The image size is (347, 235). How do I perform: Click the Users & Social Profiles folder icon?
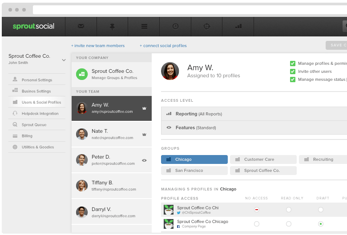[15, 102]
